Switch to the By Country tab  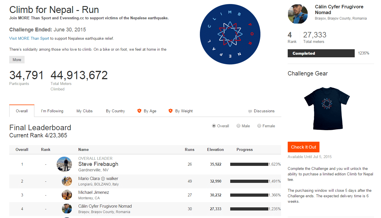(115, 111)
